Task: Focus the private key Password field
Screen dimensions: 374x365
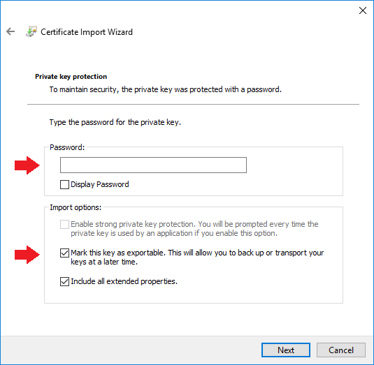Action: (153, 165)
